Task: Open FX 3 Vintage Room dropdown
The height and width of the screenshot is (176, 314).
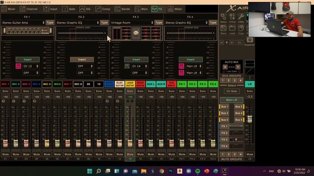Action: coord(132,22)
